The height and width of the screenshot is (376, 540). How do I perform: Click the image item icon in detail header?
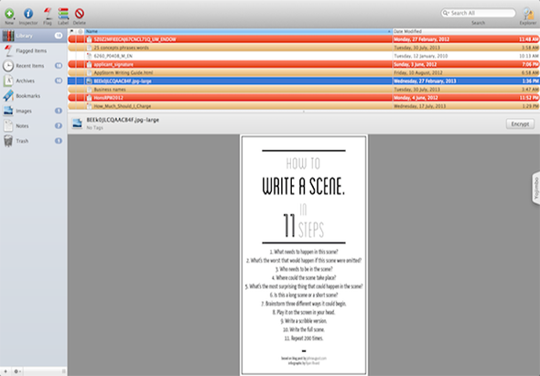(x=77, y=124)
